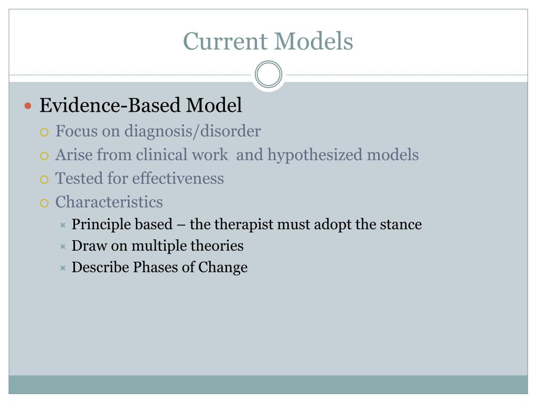This screenshot has height=403, width=537.
Task: Click the Current Models slide title
Action: (268, 41)
